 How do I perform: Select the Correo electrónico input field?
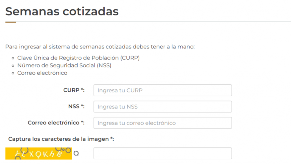163,123
